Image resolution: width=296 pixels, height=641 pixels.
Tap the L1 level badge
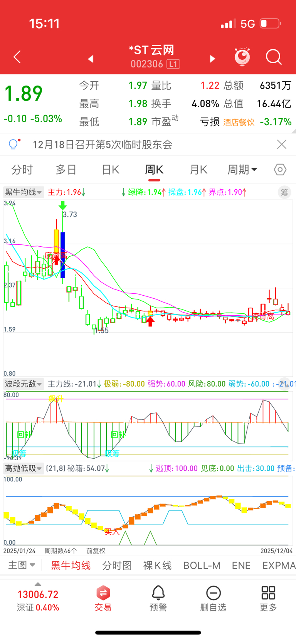point(173,64)
